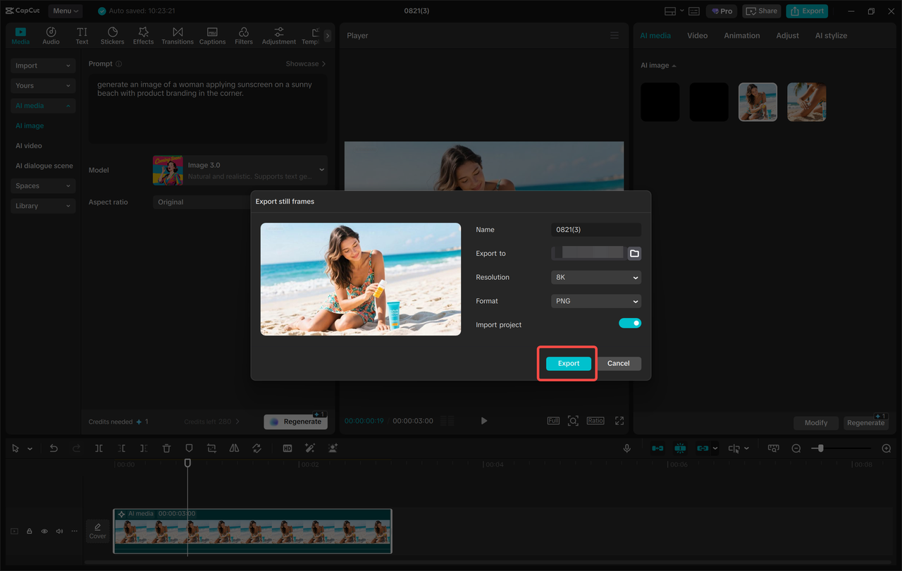The width and height of the screenshot is (902, 571).
Task: Open the CapCut Menu
Action: (66, 11)
